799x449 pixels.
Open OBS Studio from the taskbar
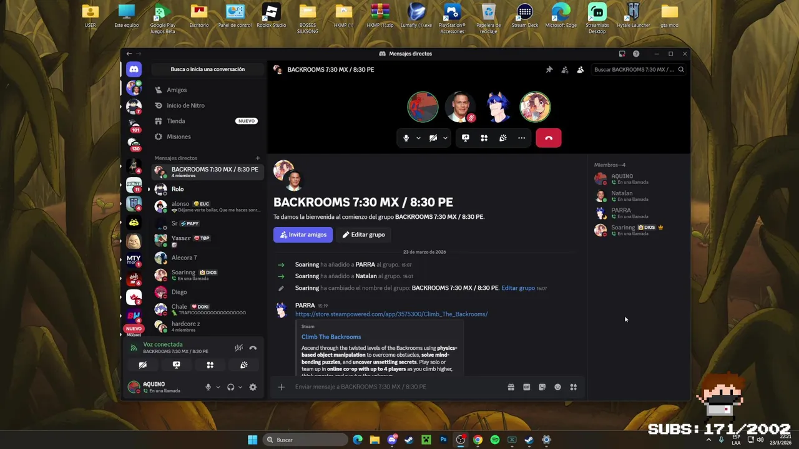point(460,440)
